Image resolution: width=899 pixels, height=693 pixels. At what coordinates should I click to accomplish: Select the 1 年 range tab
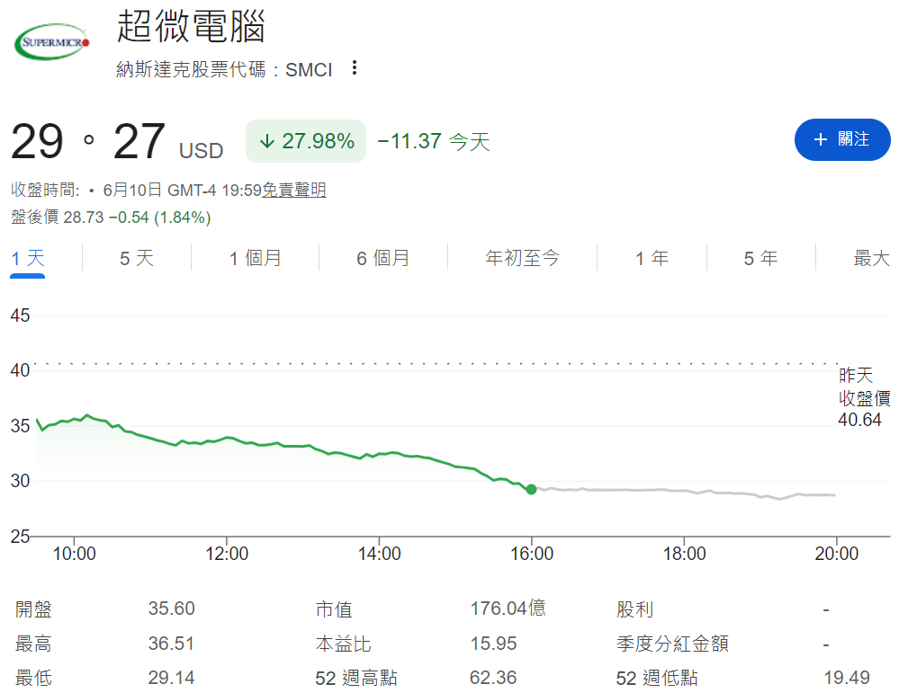652,258
